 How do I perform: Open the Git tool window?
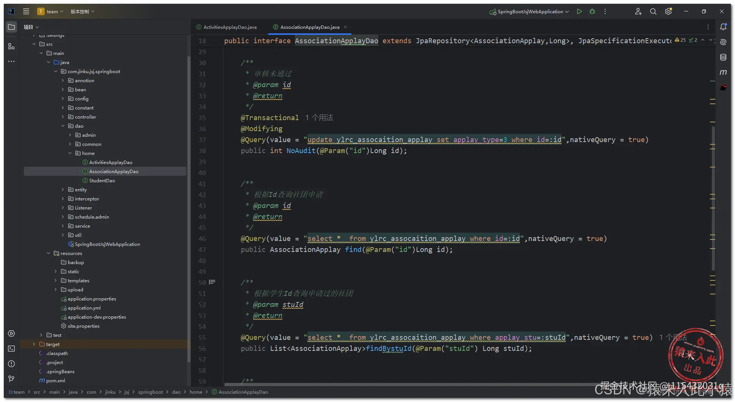(11, 379)
